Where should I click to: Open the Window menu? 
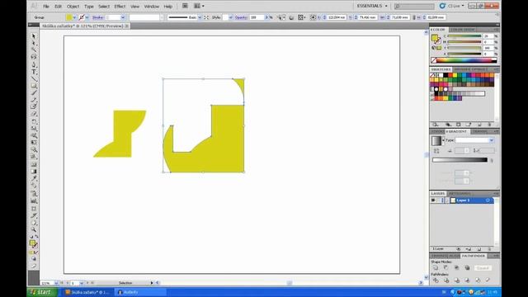pos(152,7)
